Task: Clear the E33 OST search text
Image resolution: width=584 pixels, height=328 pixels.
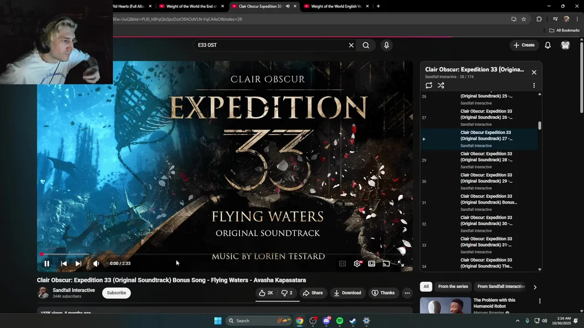Action: (x=351, y=45)
